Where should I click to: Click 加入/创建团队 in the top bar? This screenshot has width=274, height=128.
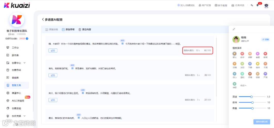click(186, 5)
